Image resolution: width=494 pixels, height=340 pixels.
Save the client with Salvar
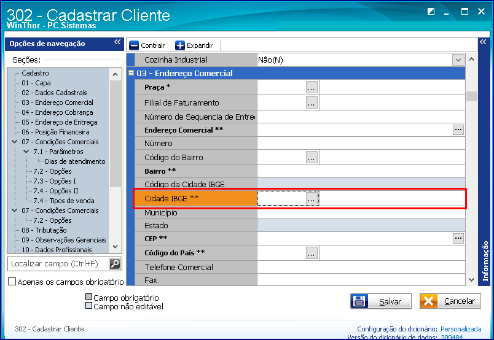(x=380, y=301)
